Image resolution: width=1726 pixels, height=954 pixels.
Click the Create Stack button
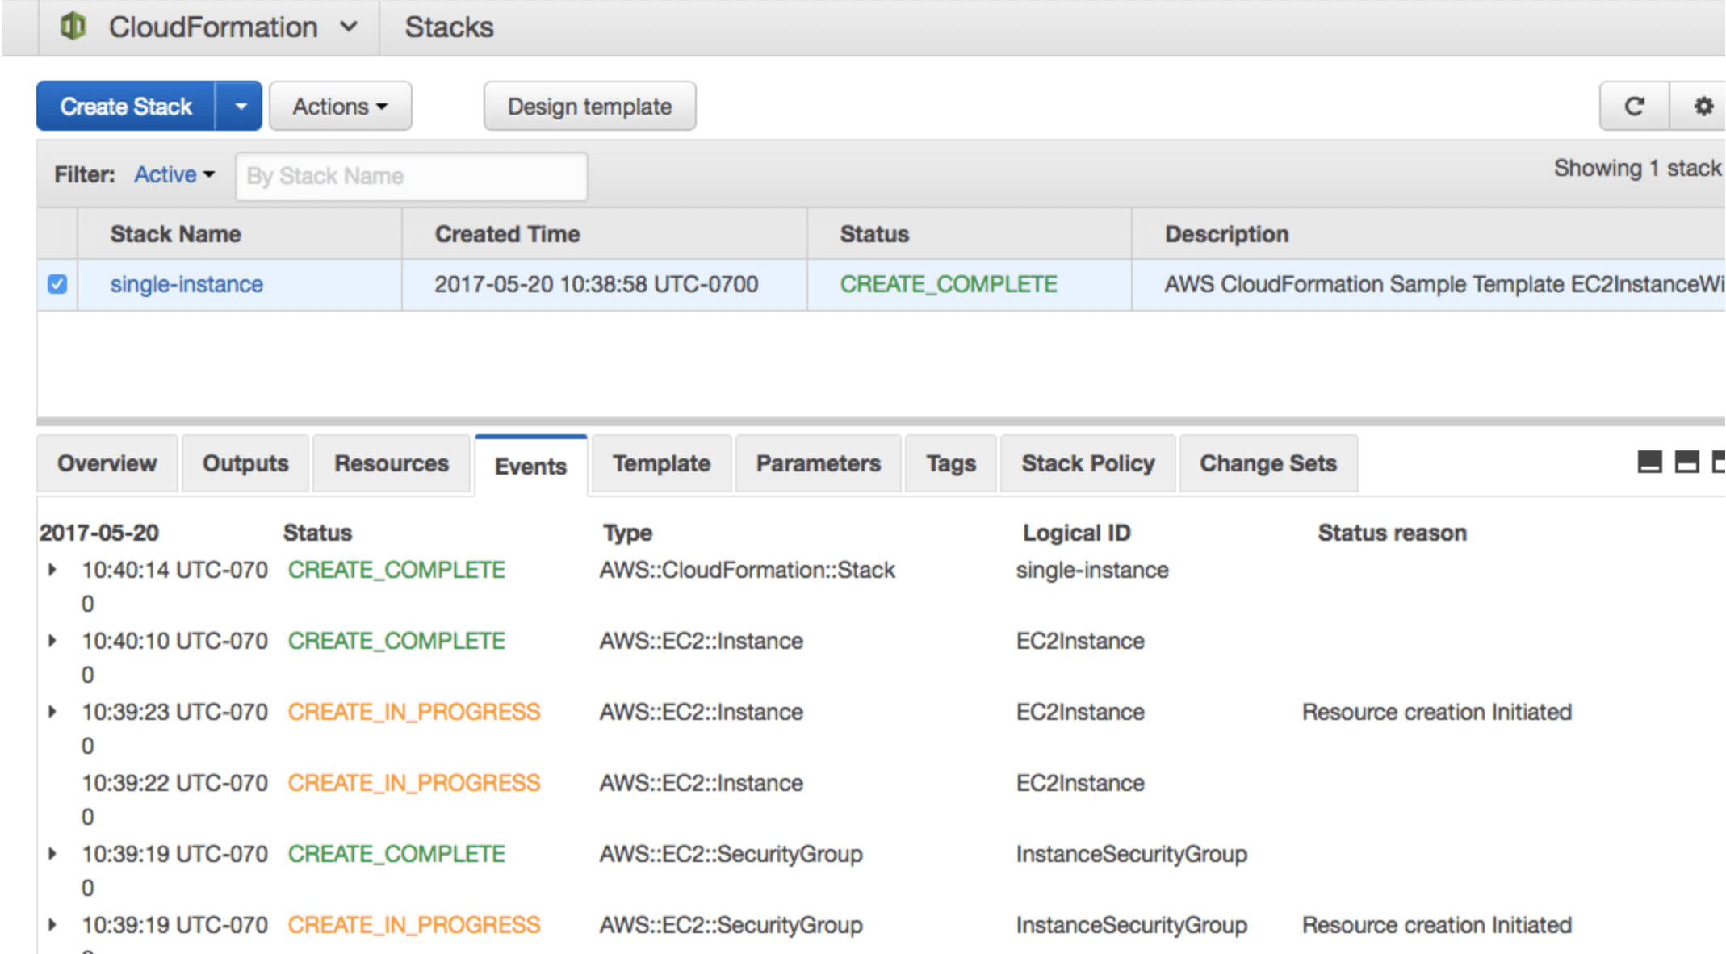pos(126,107)
